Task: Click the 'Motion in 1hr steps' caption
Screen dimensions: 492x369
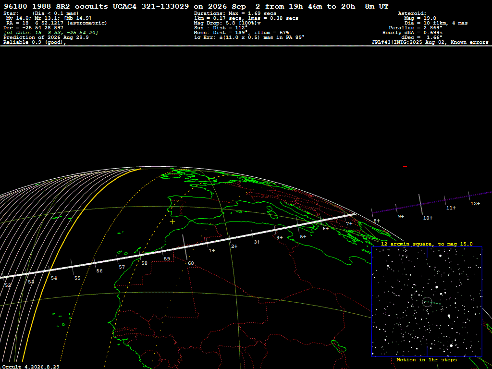Action: [427, 360]
